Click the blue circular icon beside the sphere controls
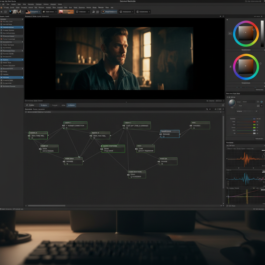This screenshot has width=265, height=265. point(261,102)
